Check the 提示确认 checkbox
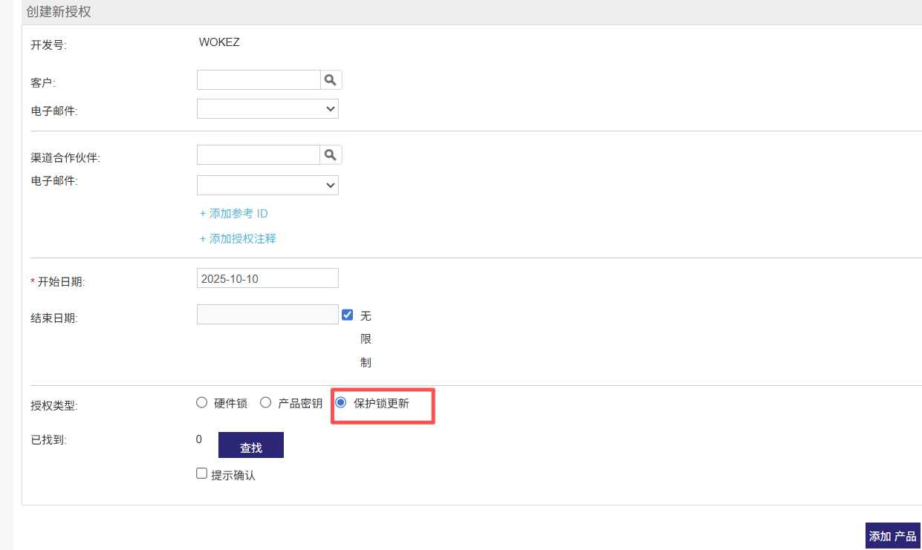 pos(201,474)
